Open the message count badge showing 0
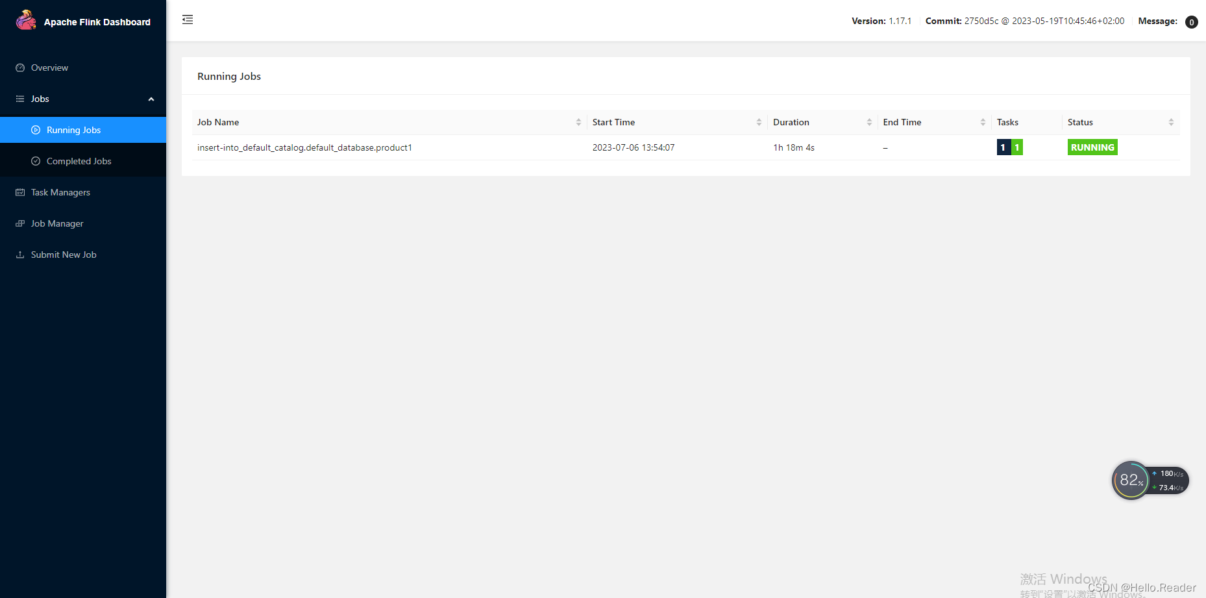This screenshot has width=1206, height=598. coord(1192,22)
